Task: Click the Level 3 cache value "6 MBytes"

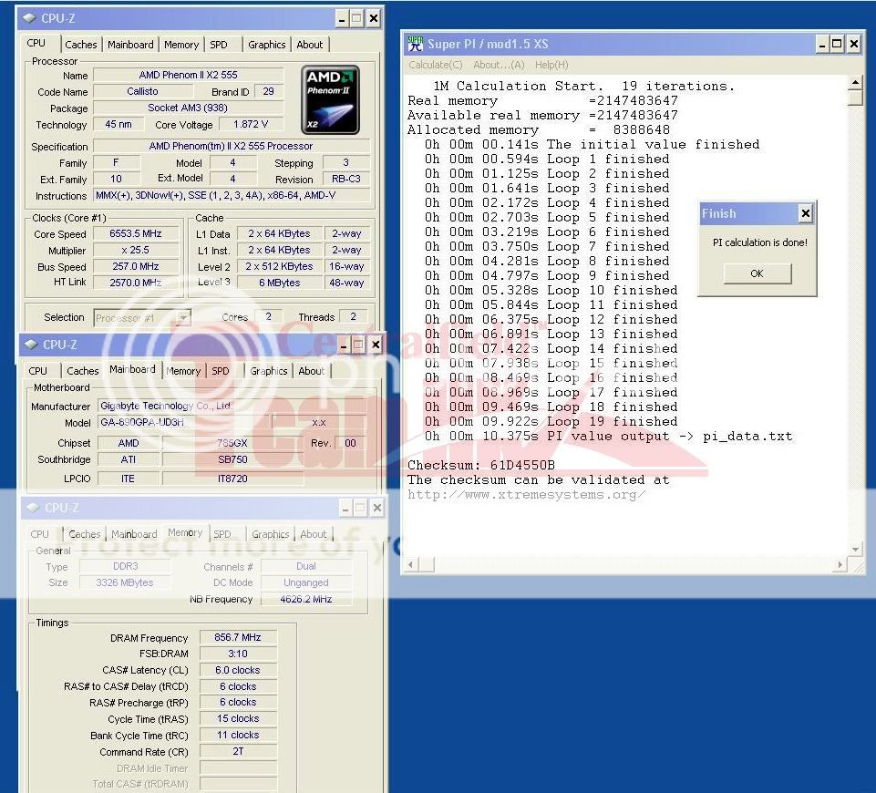Action: click(x=279, y=283)
